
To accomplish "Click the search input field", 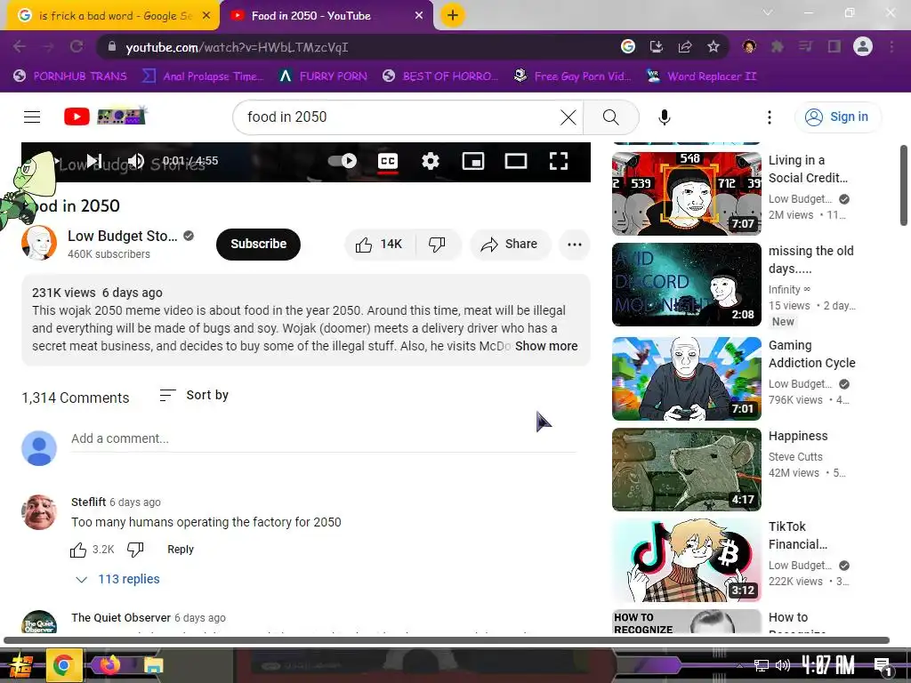I will point(401,117).
